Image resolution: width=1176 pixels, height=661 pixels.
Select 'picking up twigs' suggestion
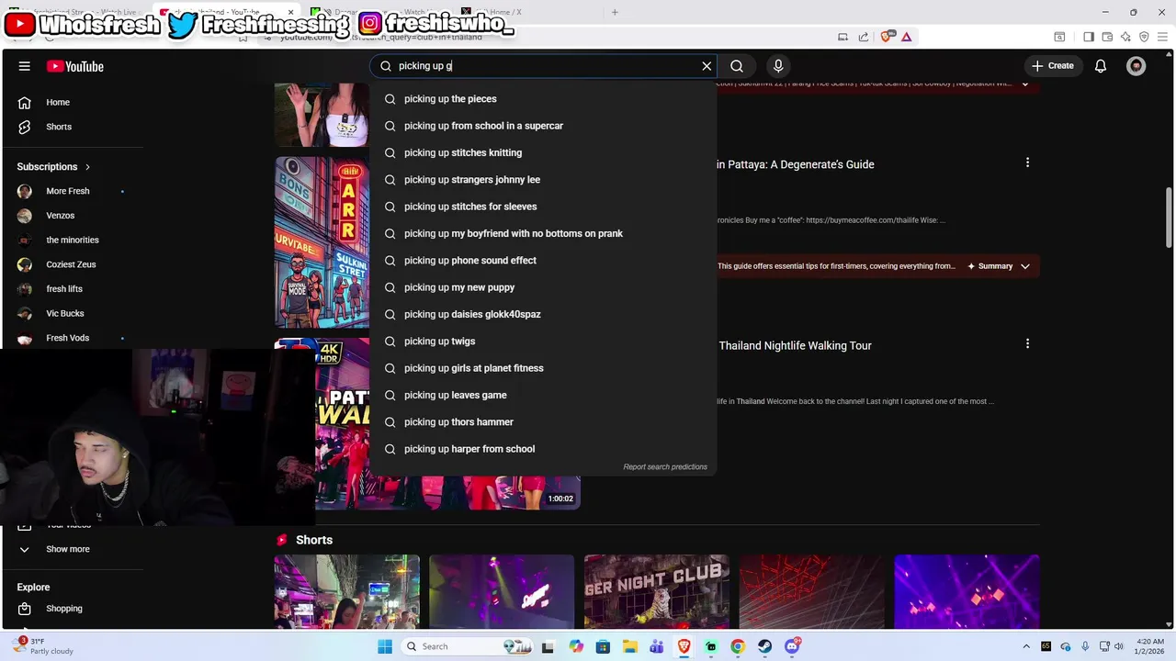[543, 342]
